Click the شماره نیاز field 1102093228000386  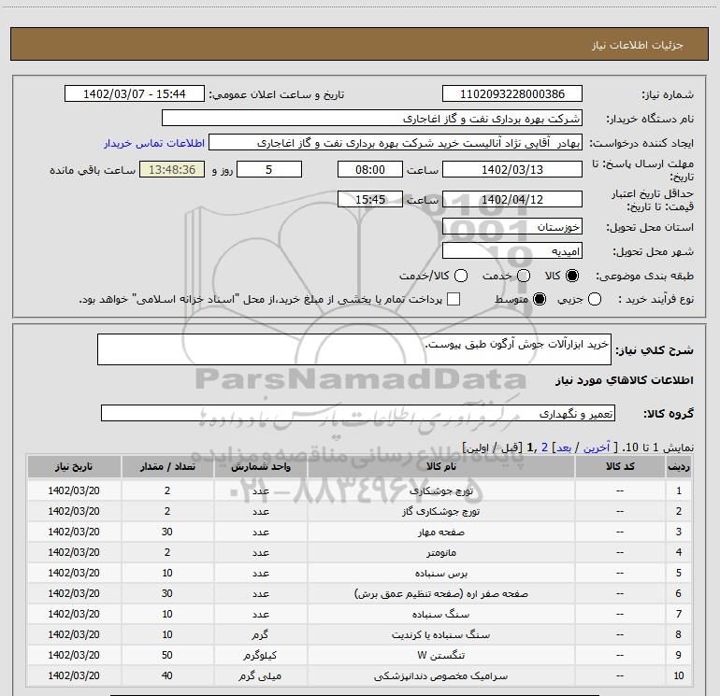point(512,94)
